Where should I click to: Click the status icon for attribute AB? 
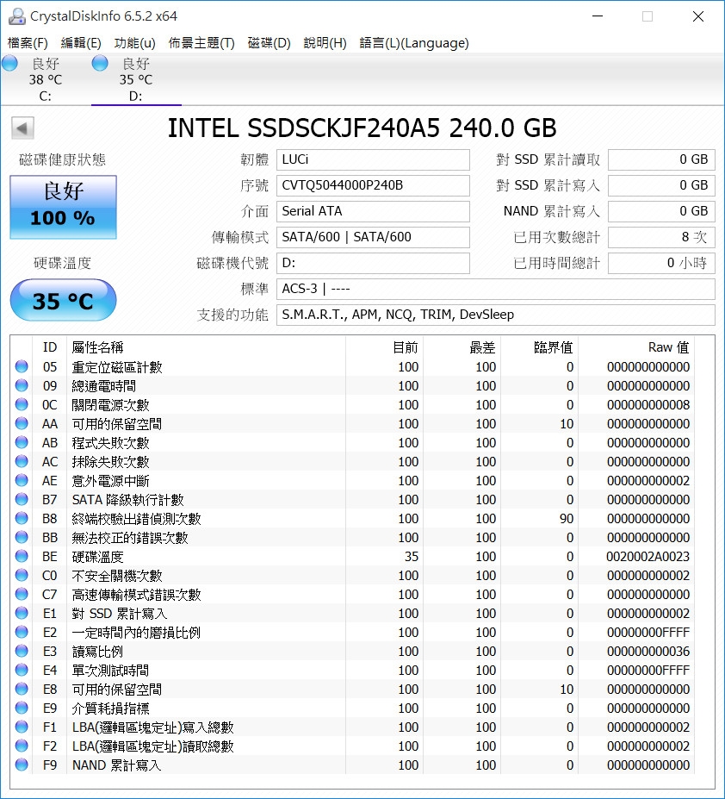(22, 442)
